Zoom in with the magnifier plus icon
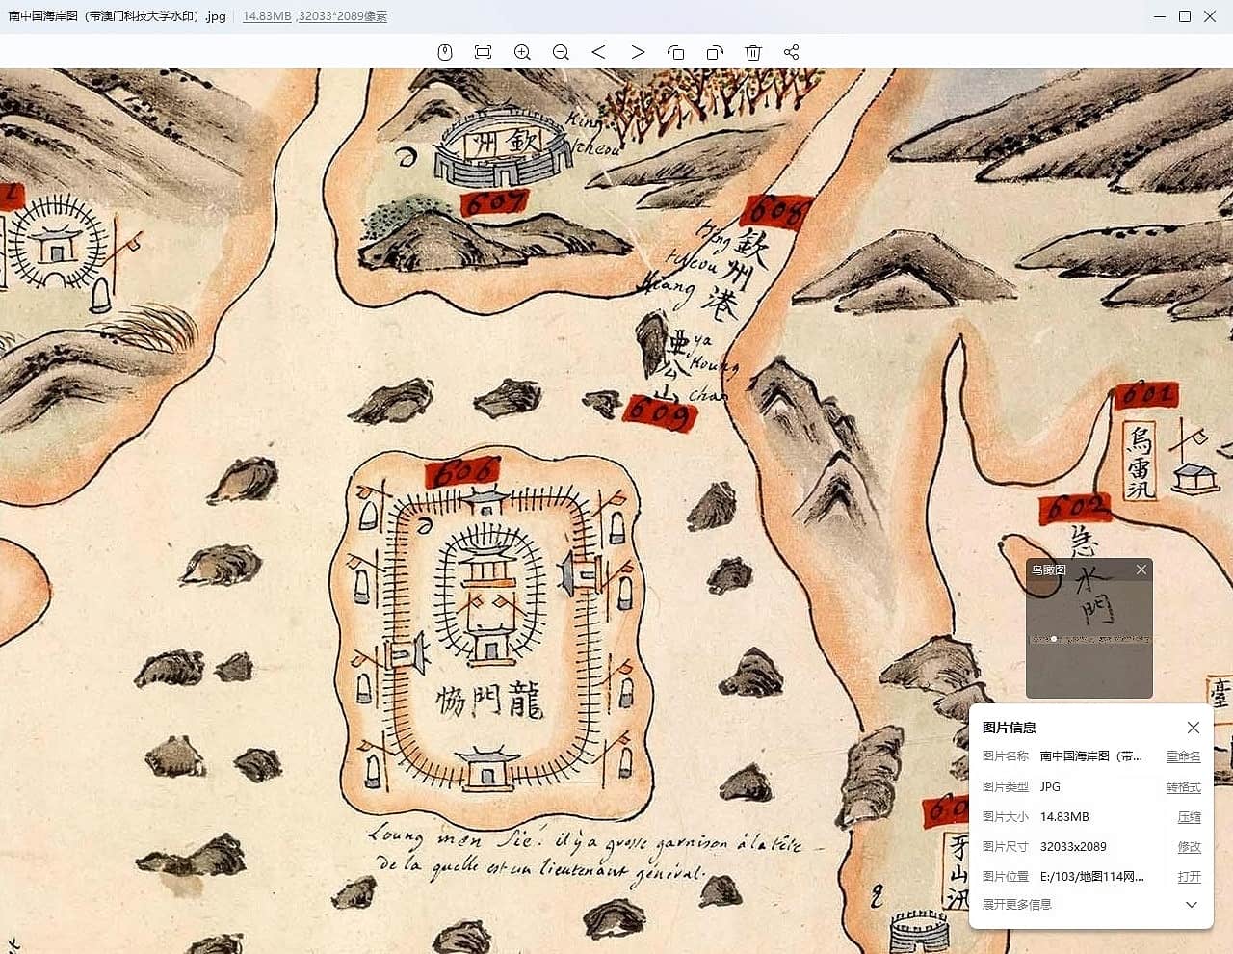The image size is (1233, 954). [522, 52]
